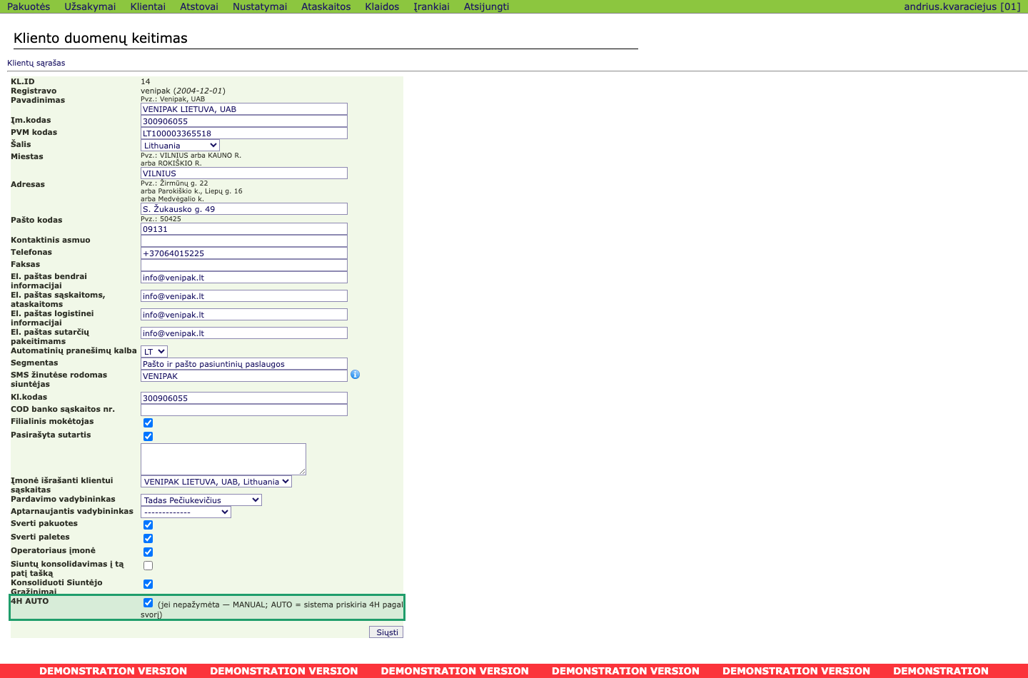Focus the Įm.kodas input field
This screenshot has width=1028, height=678.
click(244, 121)
